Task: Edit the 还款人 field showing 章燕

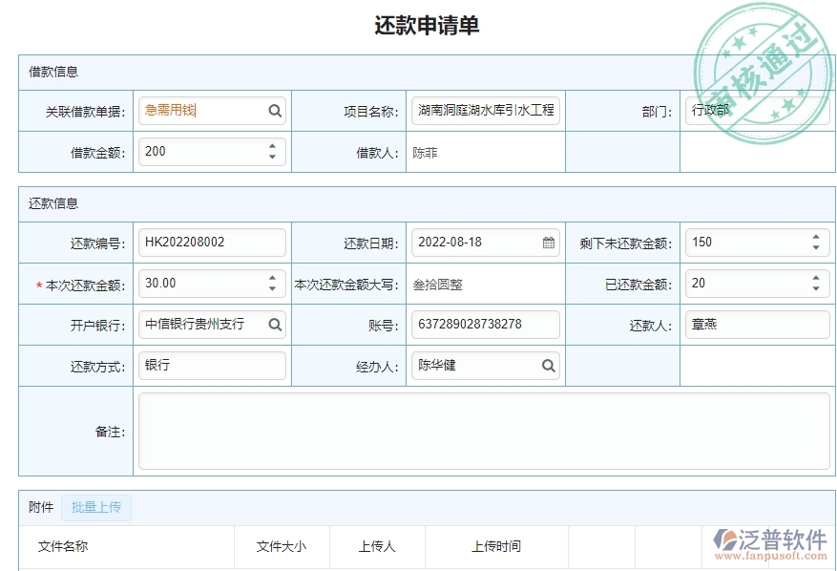Action: point(757,325)
